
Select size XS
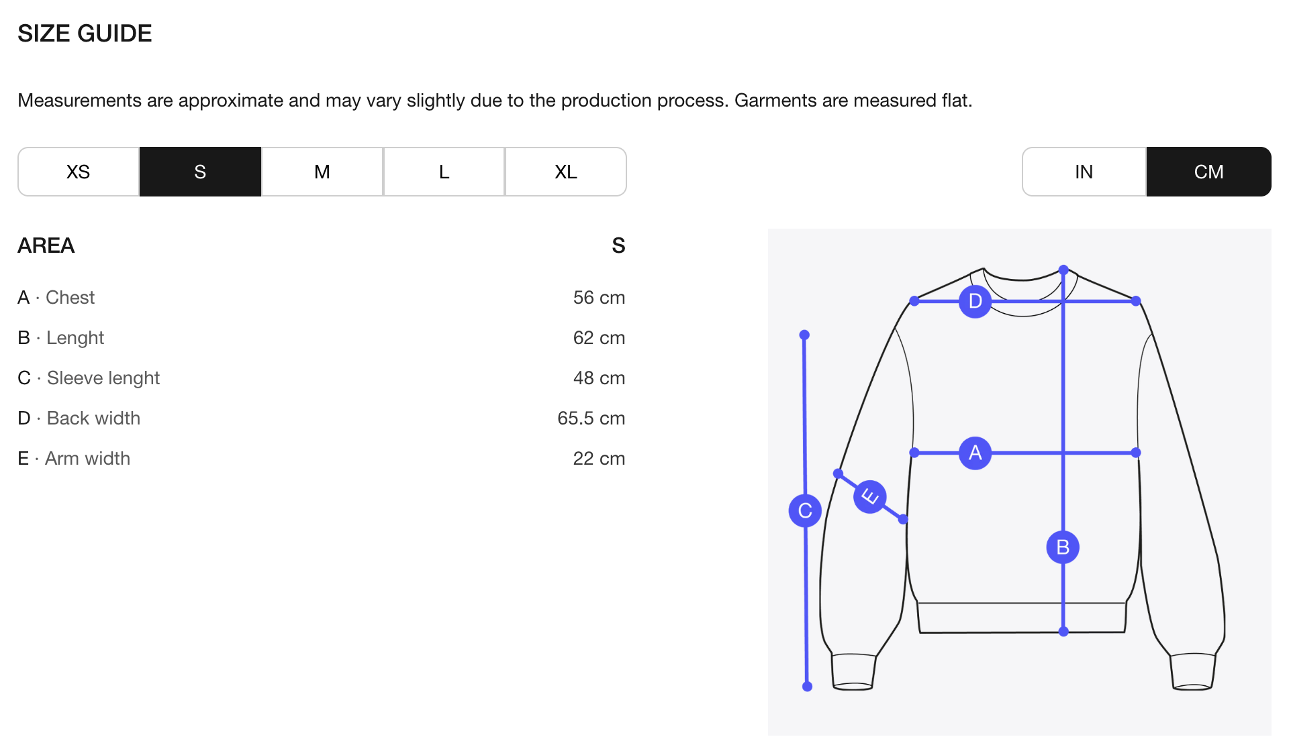click(x=79, y=172)
